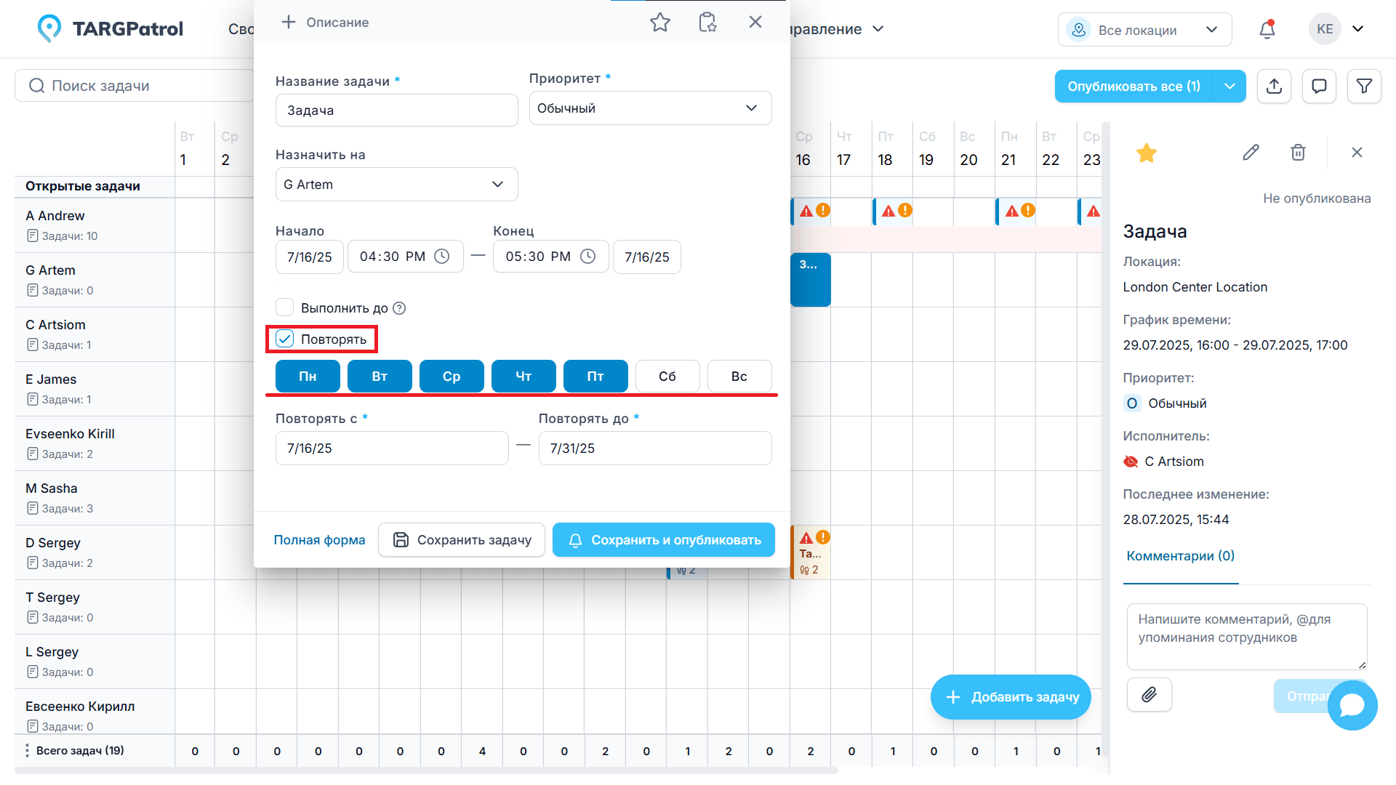Delete the task using the trash icon
The width and height of the screenshot is (1396, 785).
coord(1298,153)
